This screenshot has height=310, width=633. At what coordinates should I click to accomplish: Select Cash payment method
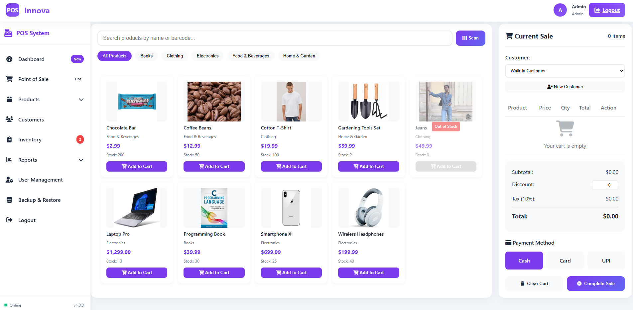[524, 261]
